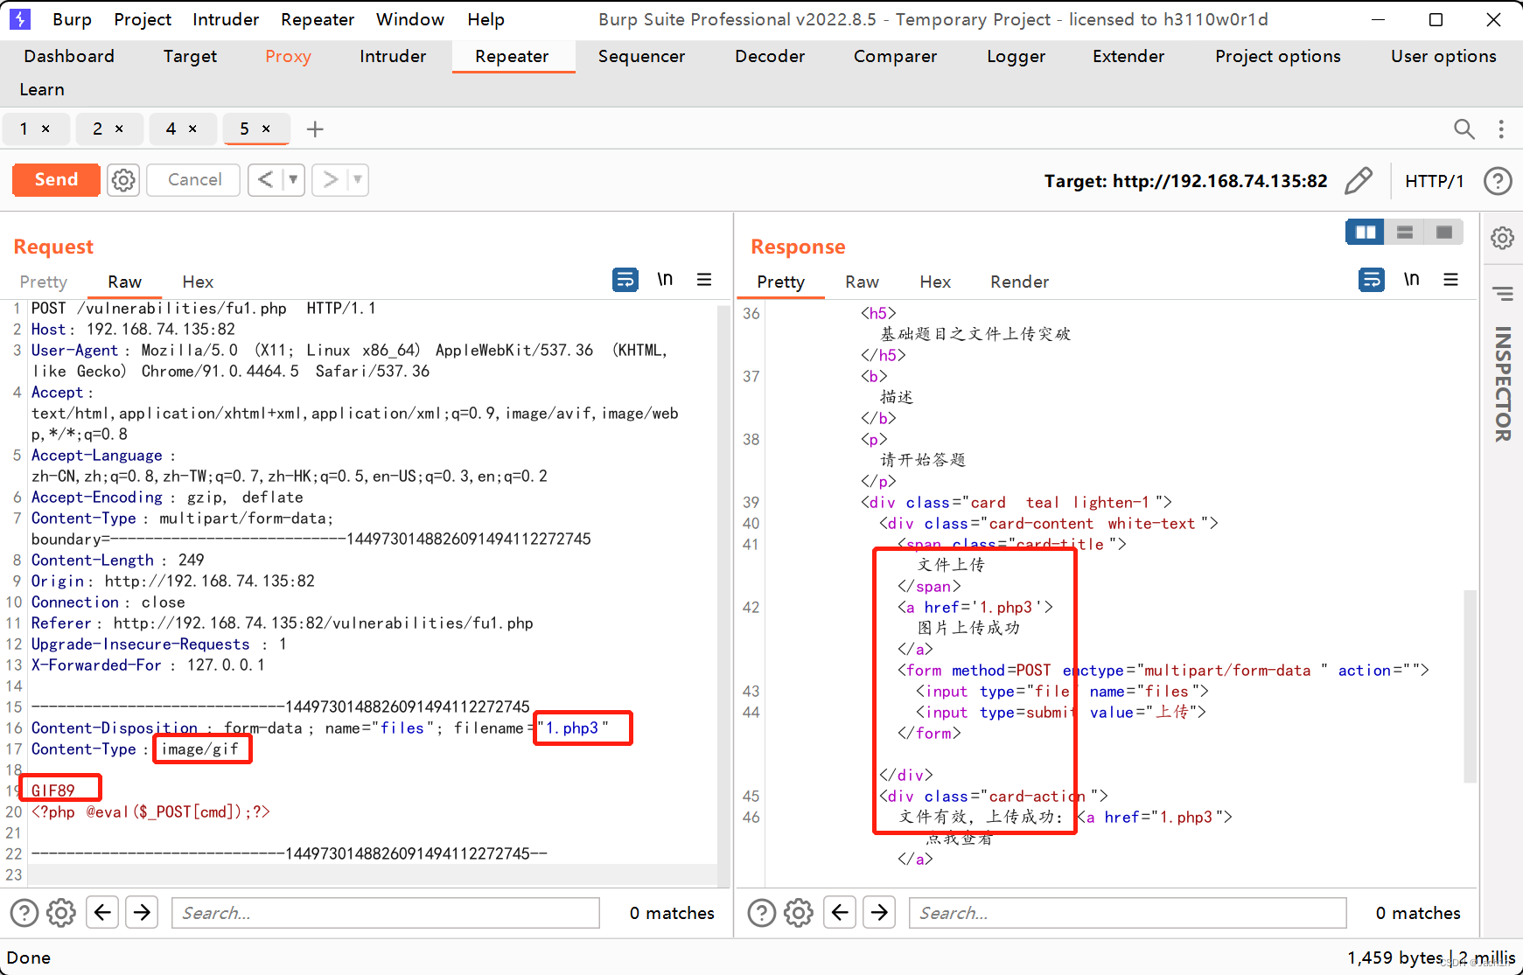Expand the Inspector side panel
The width and height of the screenshot is (1523, 975).
click(1503, 383)
